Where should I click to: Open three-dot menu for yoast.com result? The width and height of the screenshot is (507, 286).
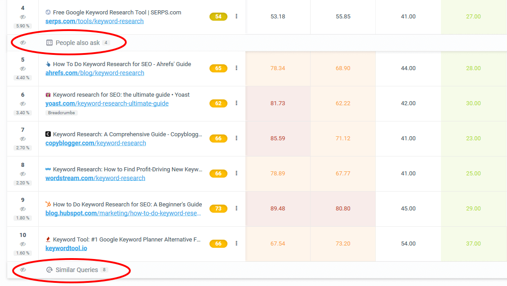click(236, 103)
